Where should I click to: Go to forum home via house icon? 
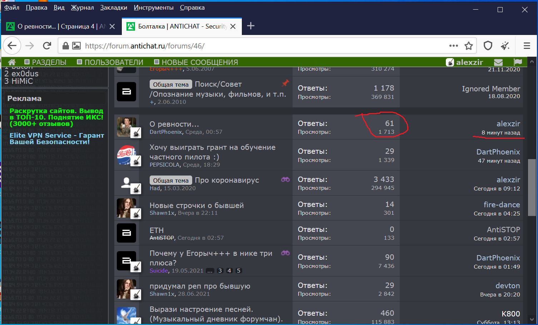pos(12,62)
